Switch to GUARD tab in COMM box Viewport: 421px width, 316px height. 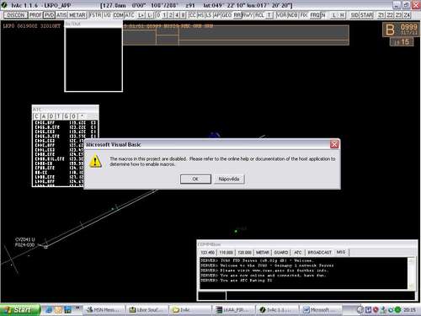(x=281, y=252)
